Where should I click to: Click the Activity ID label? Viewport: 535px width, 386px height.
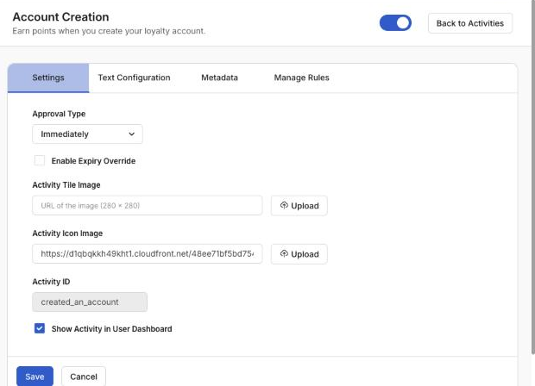click(x=51, y=282)
